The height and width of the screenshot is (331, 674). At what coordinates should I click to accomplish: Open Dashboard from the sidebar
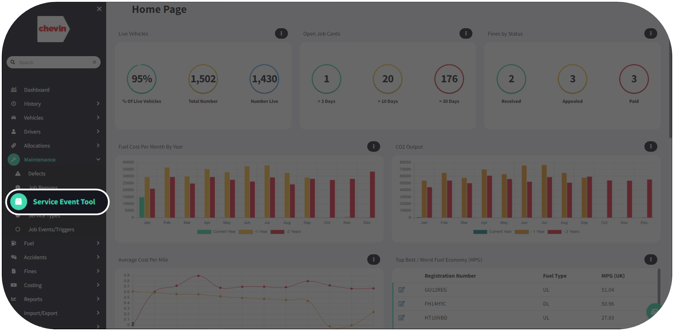coord(37,90)
